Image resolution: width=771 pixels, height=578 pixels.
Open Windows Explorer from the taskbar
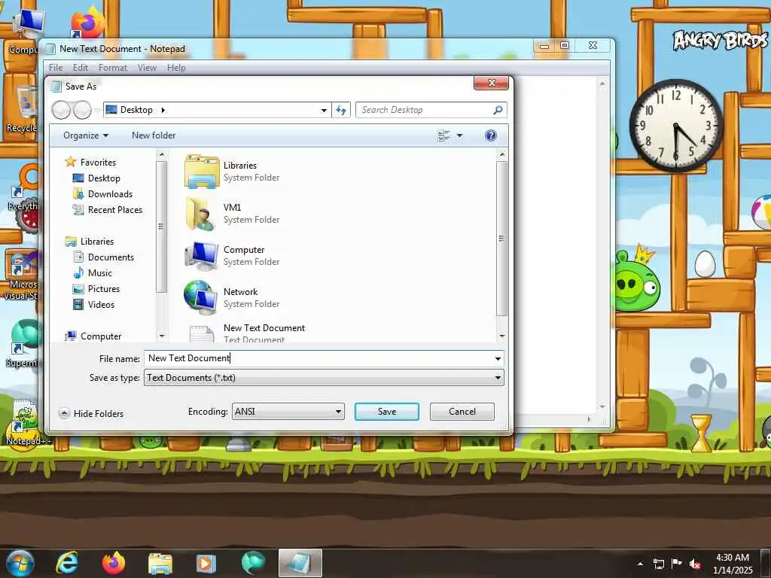point(160,563)
